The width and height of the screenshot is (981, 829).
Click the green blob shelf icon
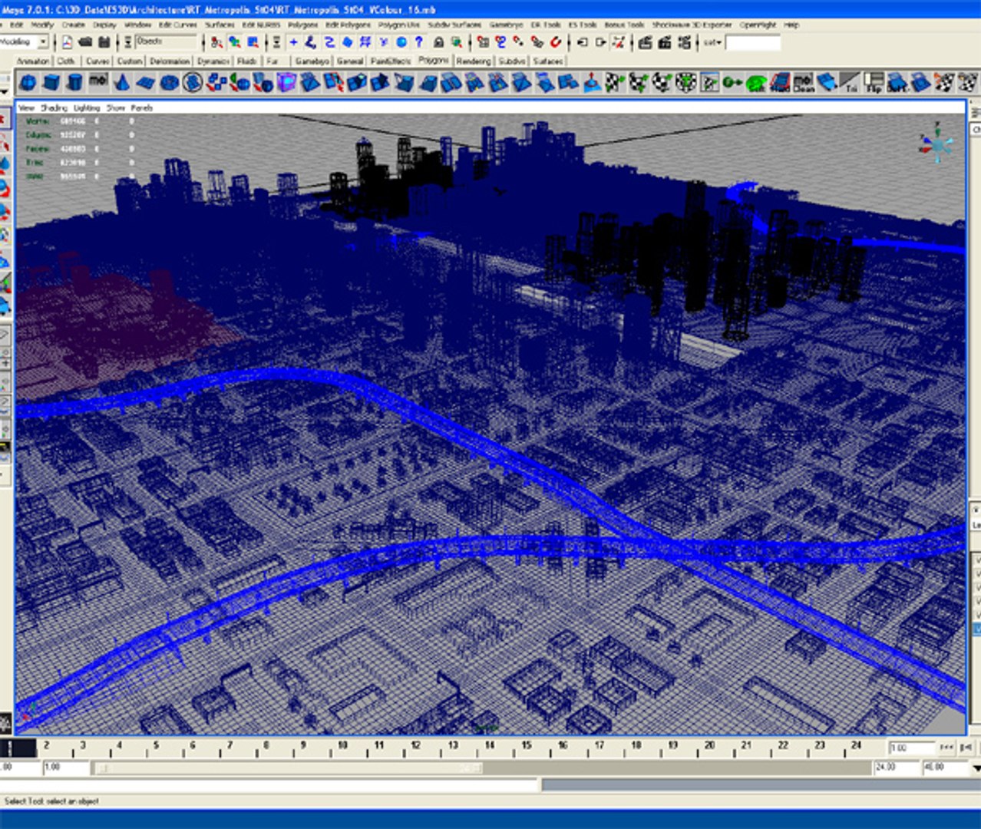click(757, 82)
